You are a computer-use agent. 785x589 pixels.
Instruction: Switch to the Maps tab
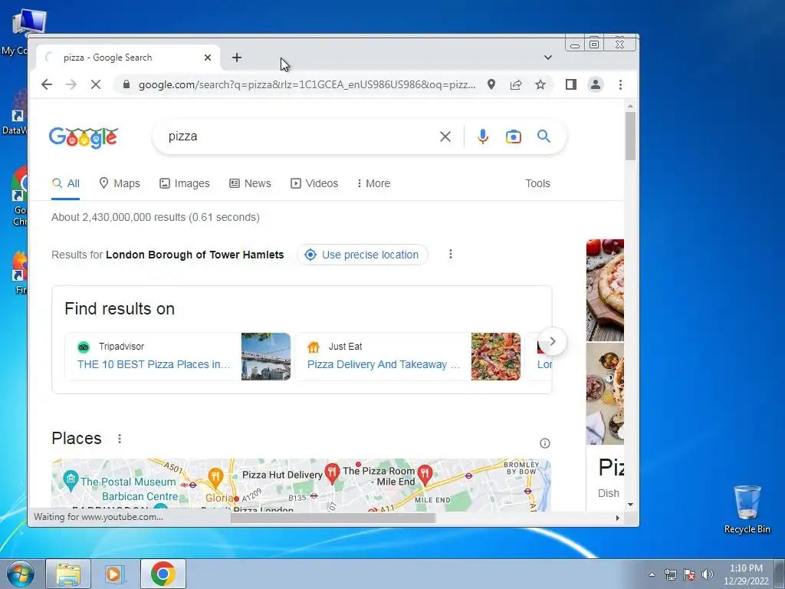point(119,183)
